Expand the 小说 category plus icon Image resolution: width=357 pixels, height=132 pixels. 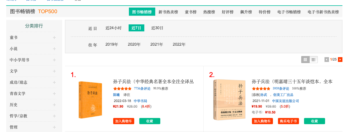[x=54, y=49]
